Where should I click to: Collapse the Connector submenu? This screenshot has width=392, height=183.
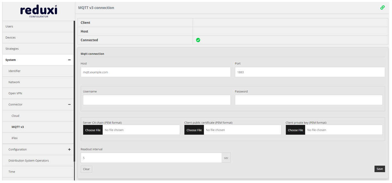(69, 104)
